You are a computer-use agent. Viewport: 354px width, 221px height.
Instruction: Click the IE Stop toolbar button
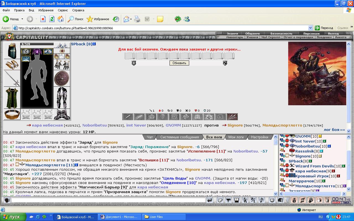click(43, 19)
